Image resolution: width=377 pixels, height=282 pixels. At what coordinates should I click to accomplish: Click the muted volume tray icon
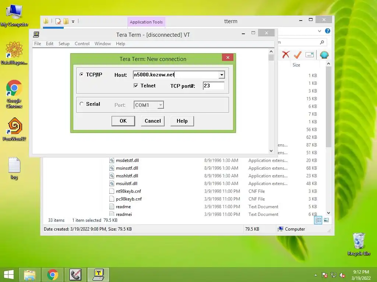[x=342, y=275]
